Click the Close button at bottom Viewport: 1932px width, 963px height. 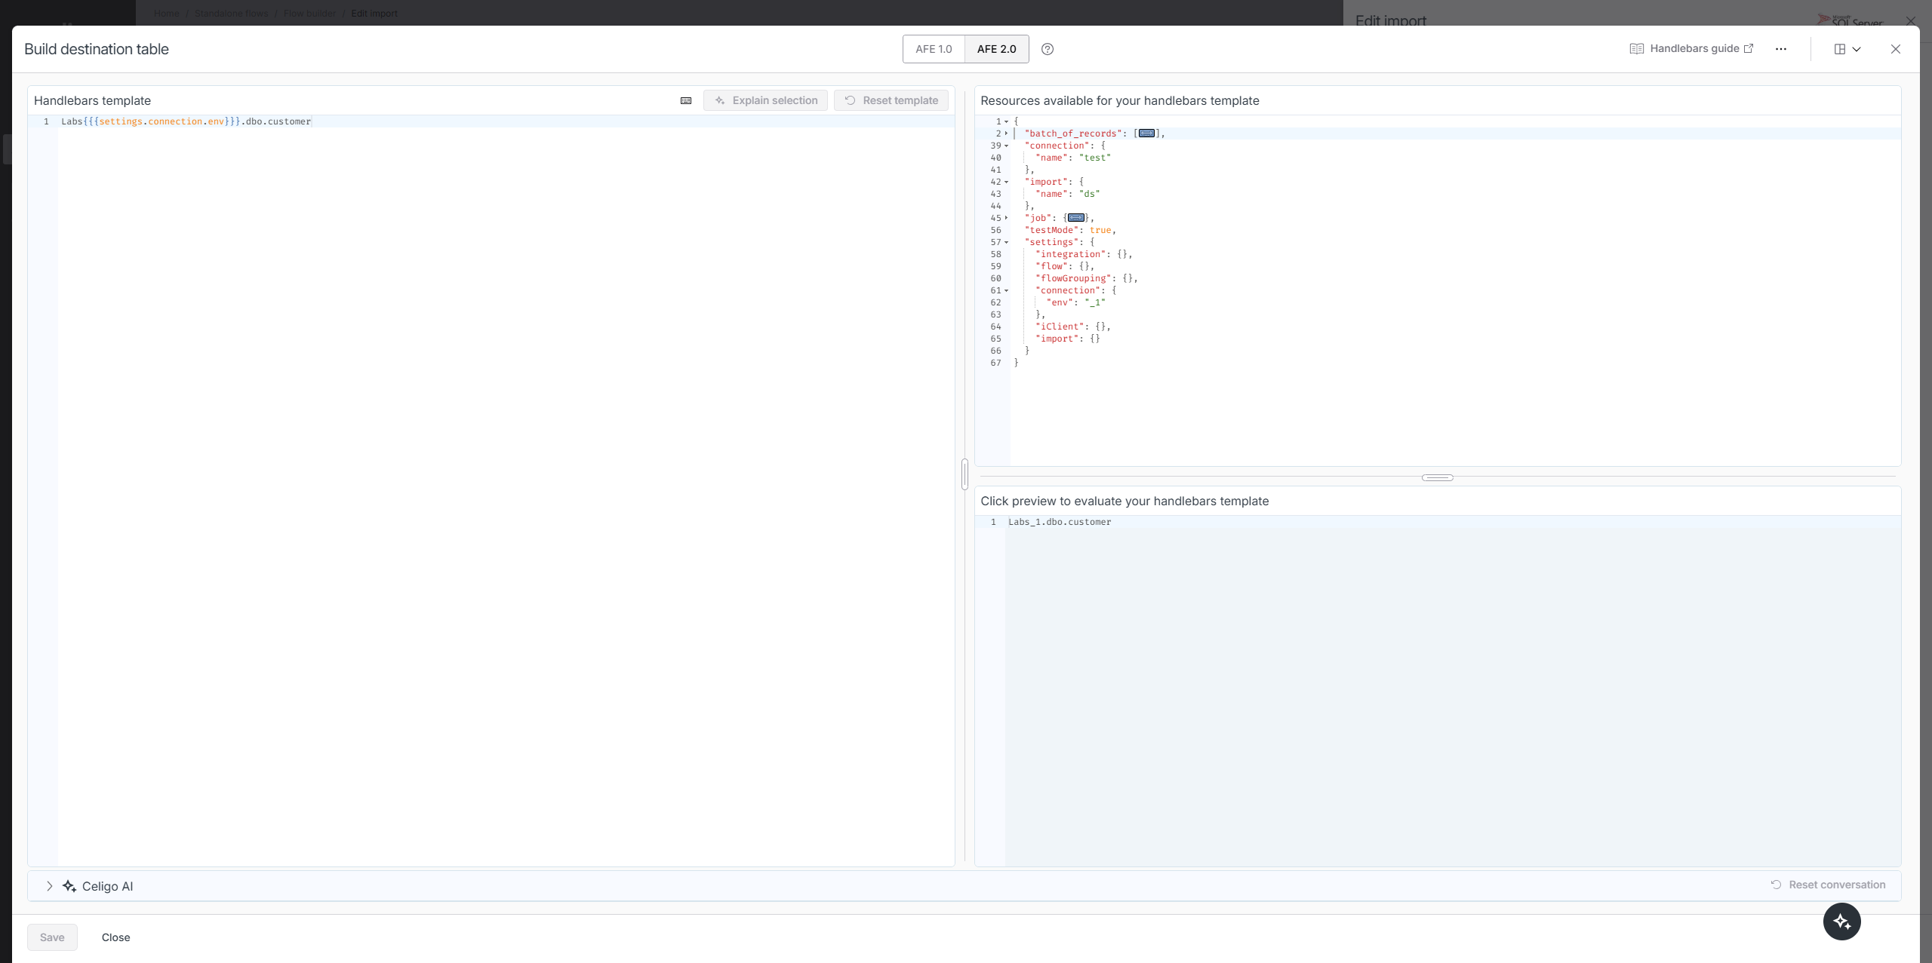coord(115,937)
